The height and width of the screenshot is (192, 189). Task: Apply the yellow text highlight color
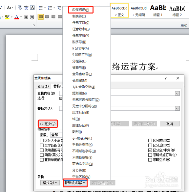point(7,17)
